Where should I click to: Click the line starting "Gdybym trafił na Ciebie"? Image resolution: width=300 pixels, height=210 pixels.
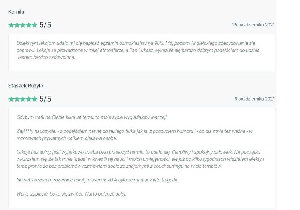pos(92,117)
